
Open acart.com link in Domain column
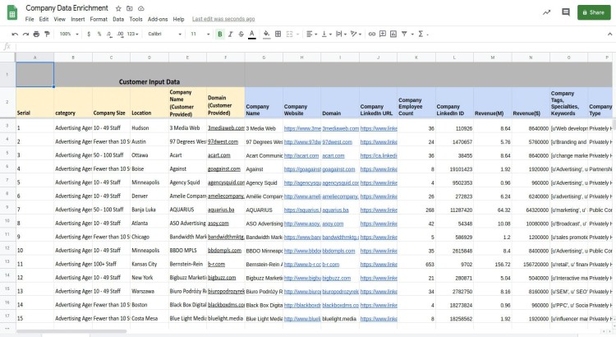333,155
